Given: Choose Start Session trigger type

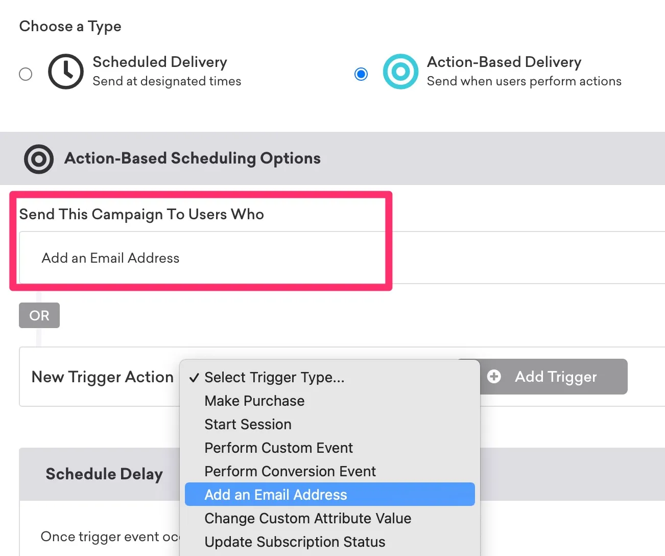Looking at the screenshot, I should pos(330,424).
